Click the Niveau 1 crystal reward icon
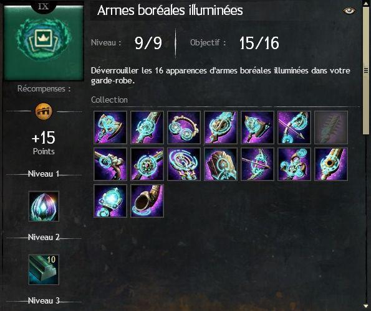 point(44,207)
